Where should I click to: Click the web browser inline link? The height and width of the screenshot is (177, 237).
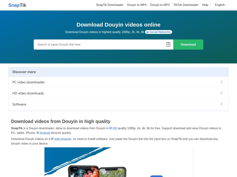[63, 139]
